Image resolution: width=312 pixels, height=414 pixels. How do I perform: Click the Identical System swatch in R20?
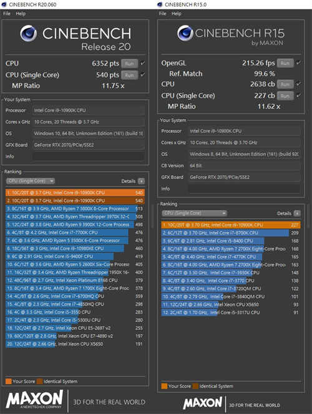coord(40,381)
